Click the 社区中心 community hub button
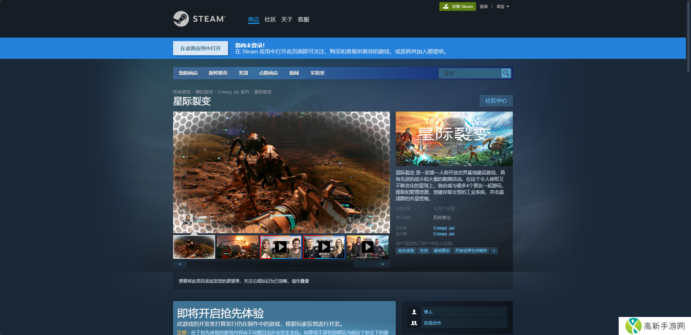The height and width of the screenshot is (335, 691). point(496,101)
